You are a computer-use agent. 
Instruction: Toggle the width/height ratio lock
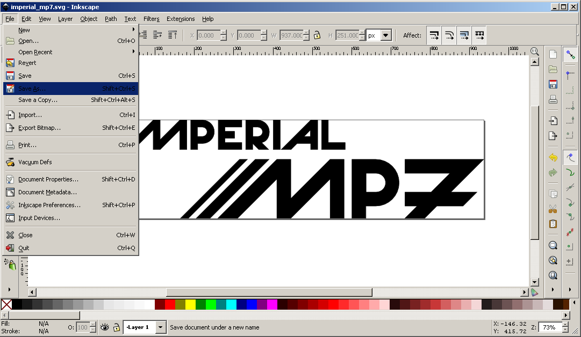317,35
